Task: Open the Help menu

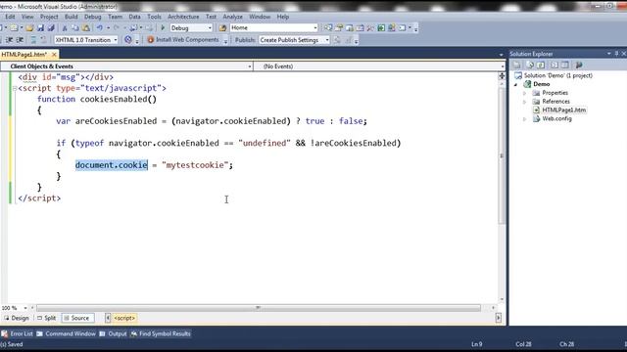Action: (283, 17)
